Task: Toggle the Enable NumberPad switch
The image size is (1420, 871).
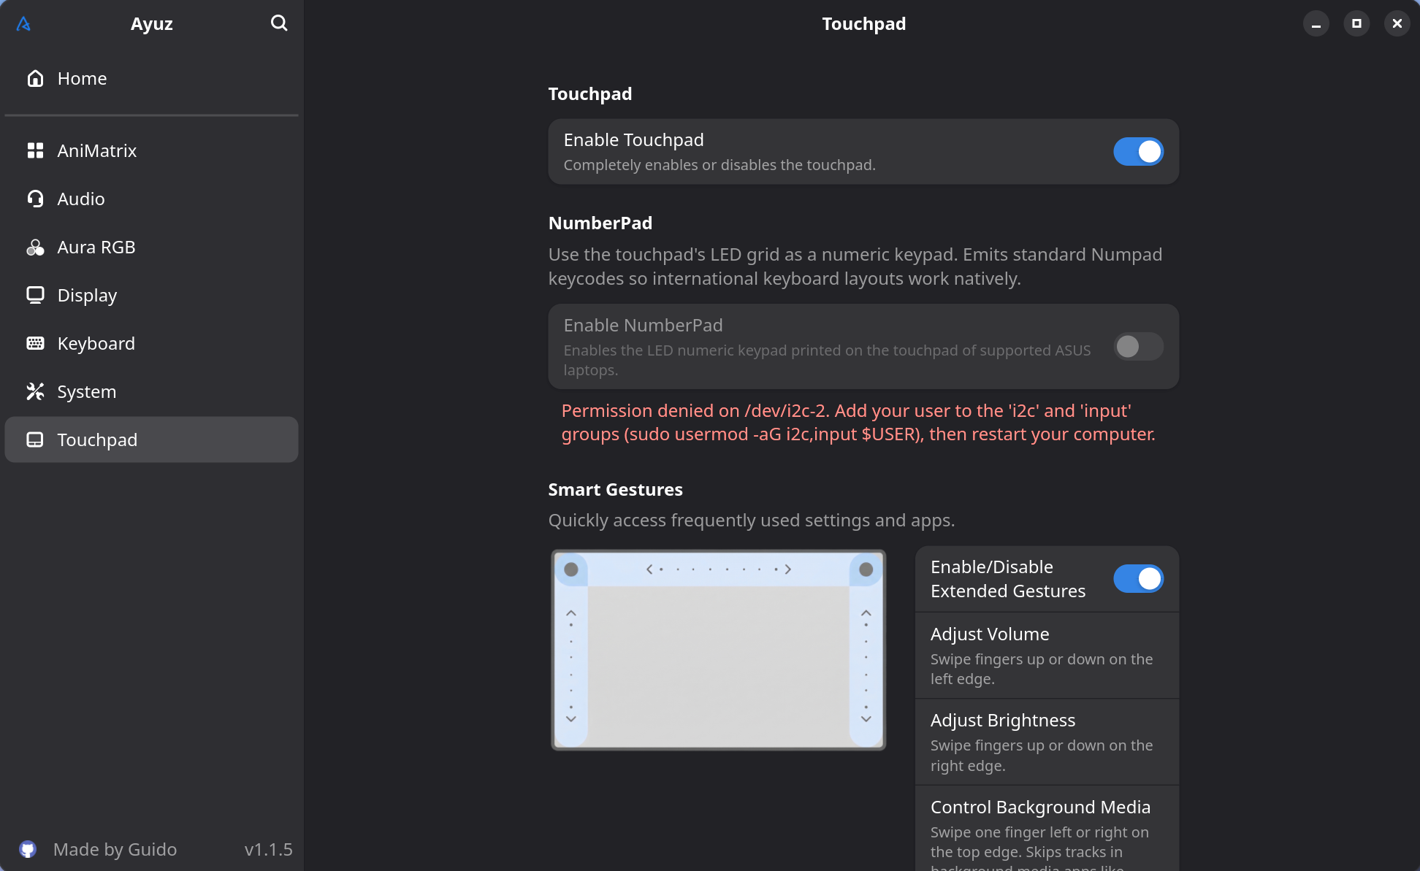Action: pos(1138,346)
